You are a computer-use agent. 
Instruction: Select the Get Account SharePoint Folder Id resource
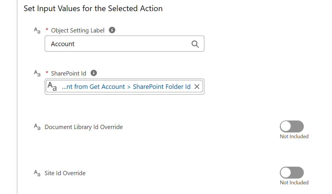(x=126, y=87)
